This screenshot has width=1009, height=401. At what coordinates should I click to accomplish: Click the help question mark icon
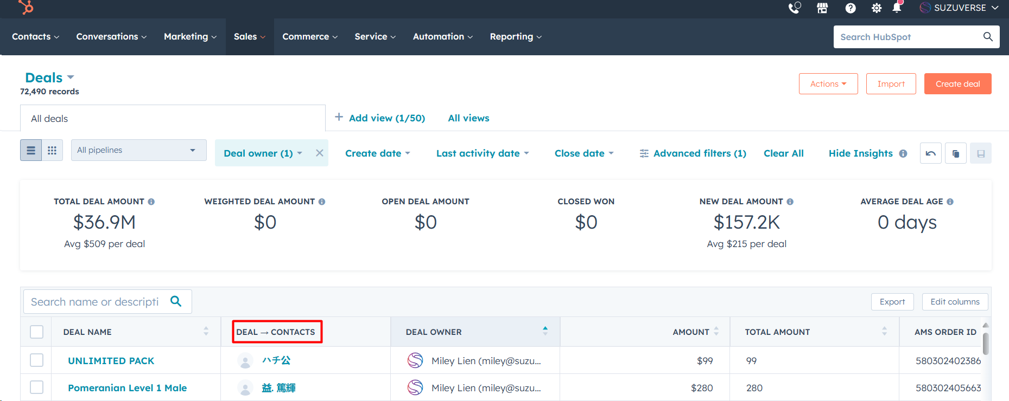tap(850, 8)
